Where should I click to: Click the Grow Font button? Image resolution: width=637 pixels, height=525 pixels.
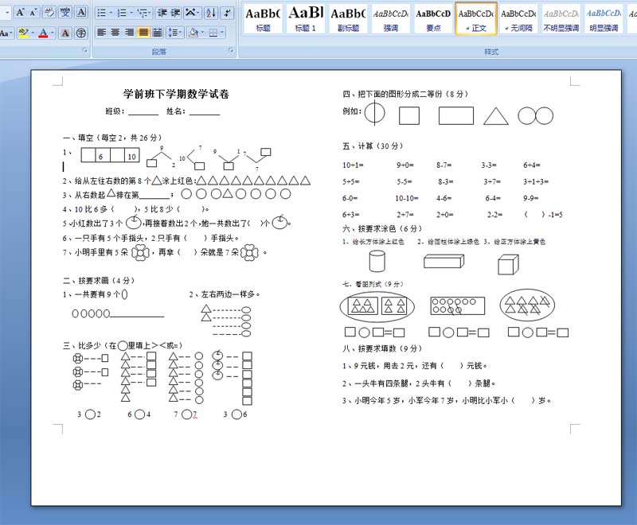pos(19,13)
